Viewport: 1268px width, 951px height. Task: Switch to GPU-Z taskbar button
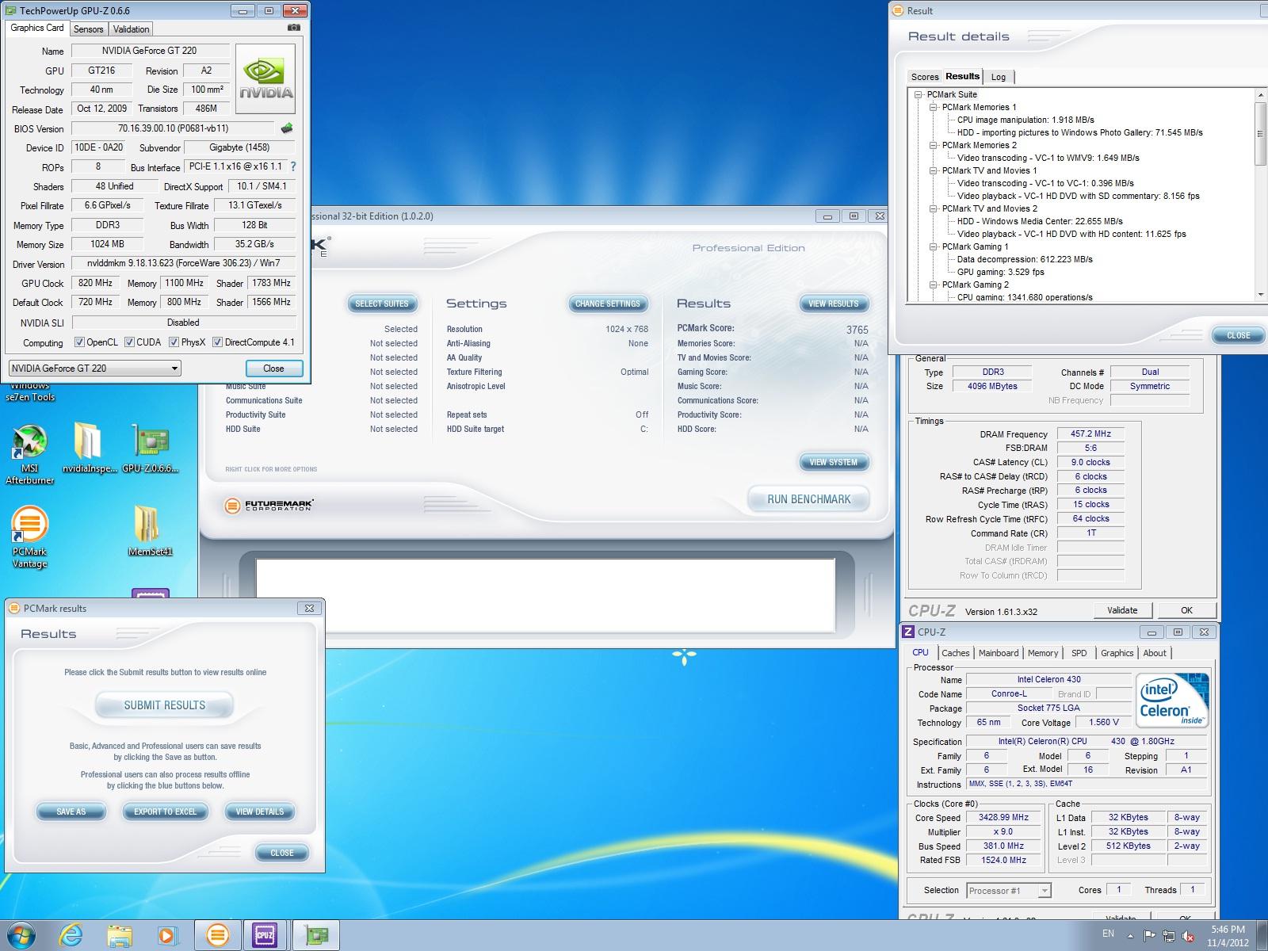[316, 936]
